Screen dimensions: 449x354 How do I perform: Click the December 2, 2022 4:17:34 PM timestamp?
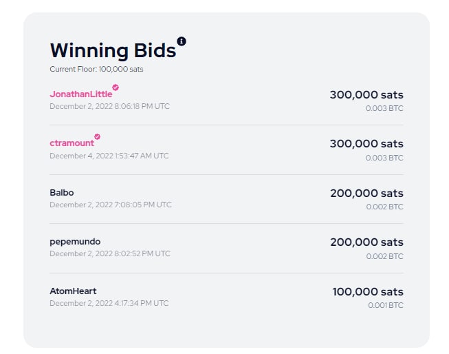(x=109, y=303)
